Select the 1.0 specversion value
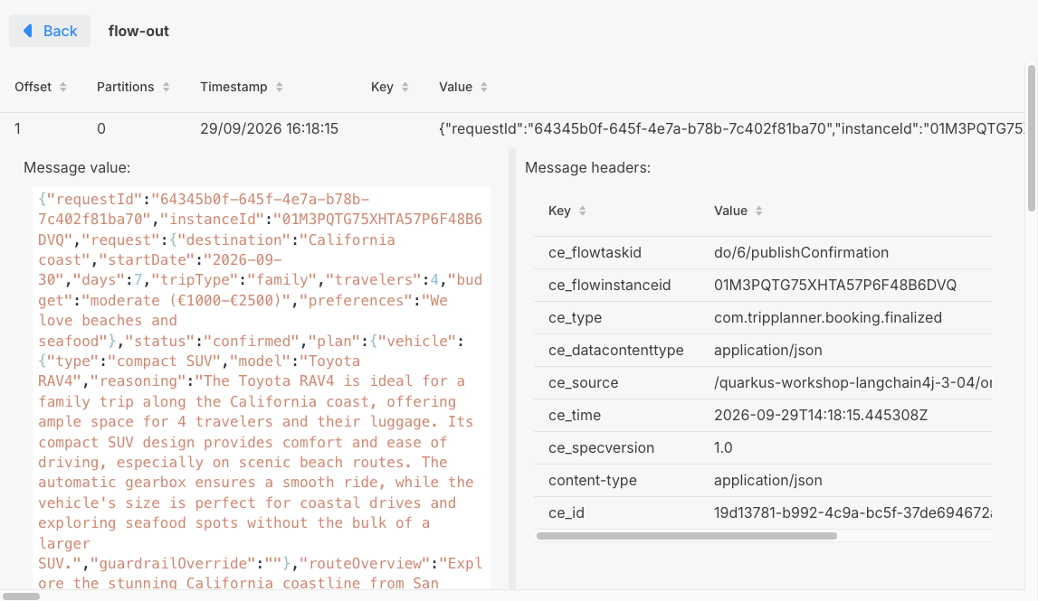Viewport: 1038px width, 601px height. [x=723, y=447]
